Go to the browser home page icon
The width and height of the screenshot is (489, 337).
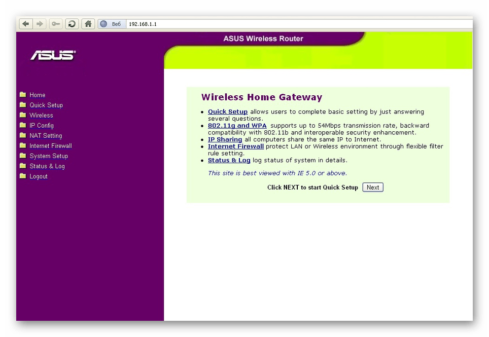click(x=88, y=24)
